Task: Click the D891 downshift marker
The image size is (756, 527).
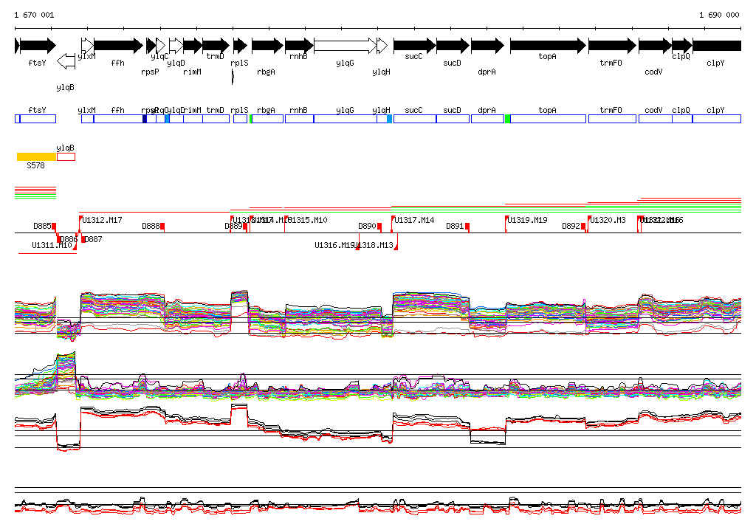Action: [467, 226]
